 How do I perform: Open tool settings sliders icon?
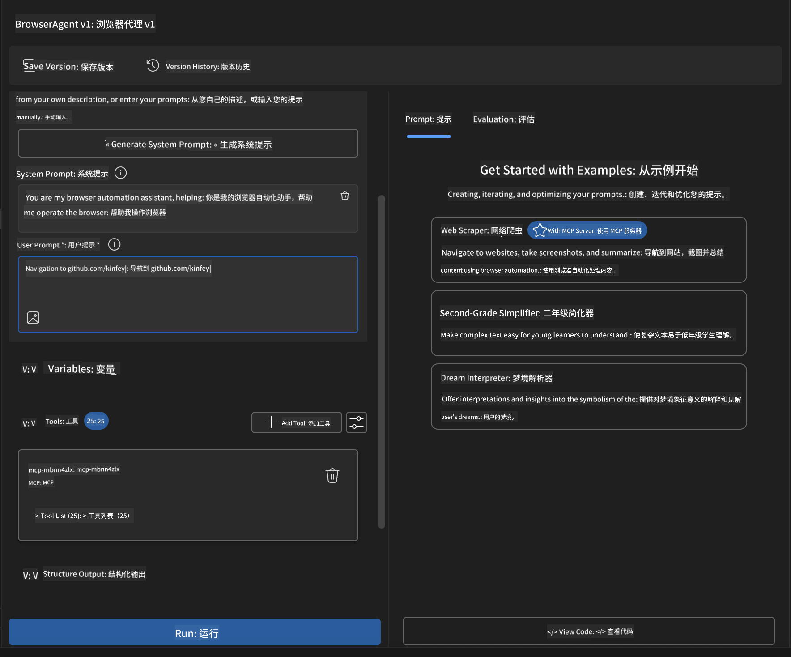357,422
